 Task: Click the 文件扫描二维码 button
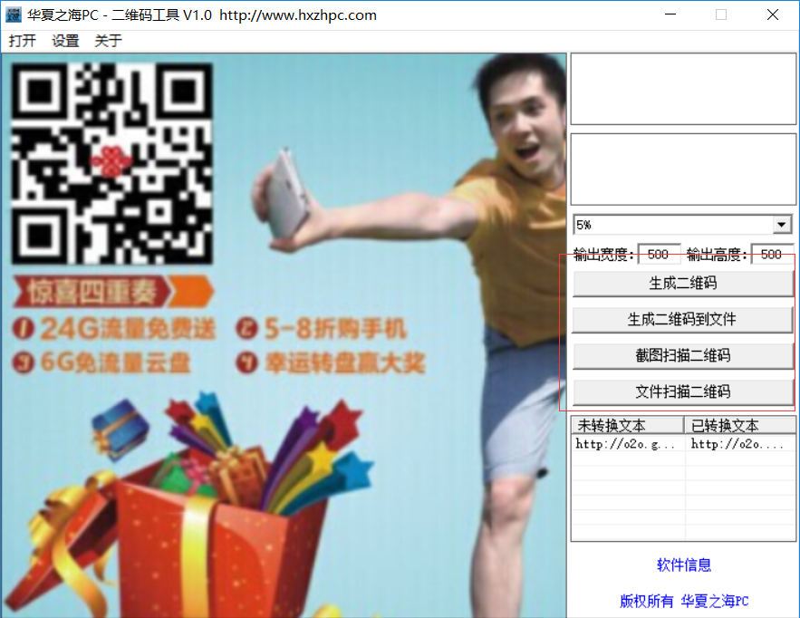[682, 392]
